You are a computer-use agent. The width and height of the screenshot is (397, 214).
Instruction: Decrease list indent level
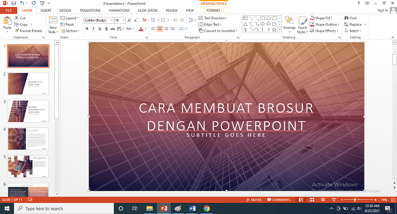pos(175,20)
